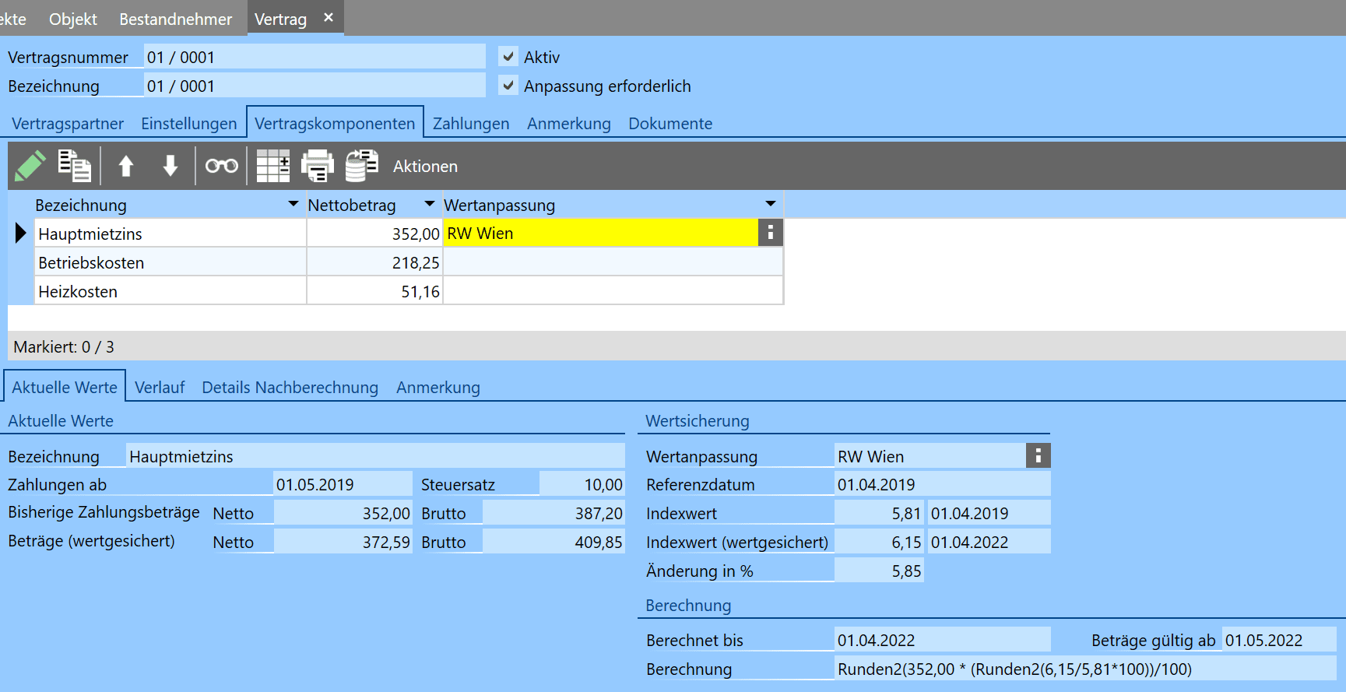Move component up with the up arrow
The height and width of the screenshot is (692, 1346).
(x=126, y=166)
